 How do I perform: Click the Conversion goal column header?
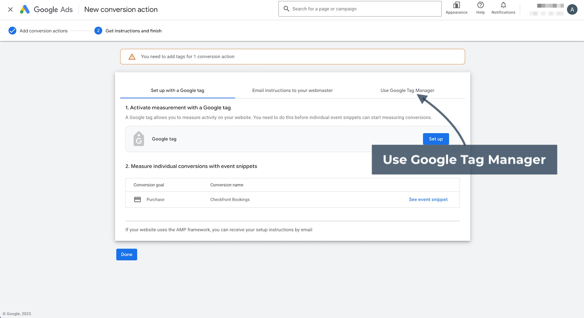tap(149, 185)
